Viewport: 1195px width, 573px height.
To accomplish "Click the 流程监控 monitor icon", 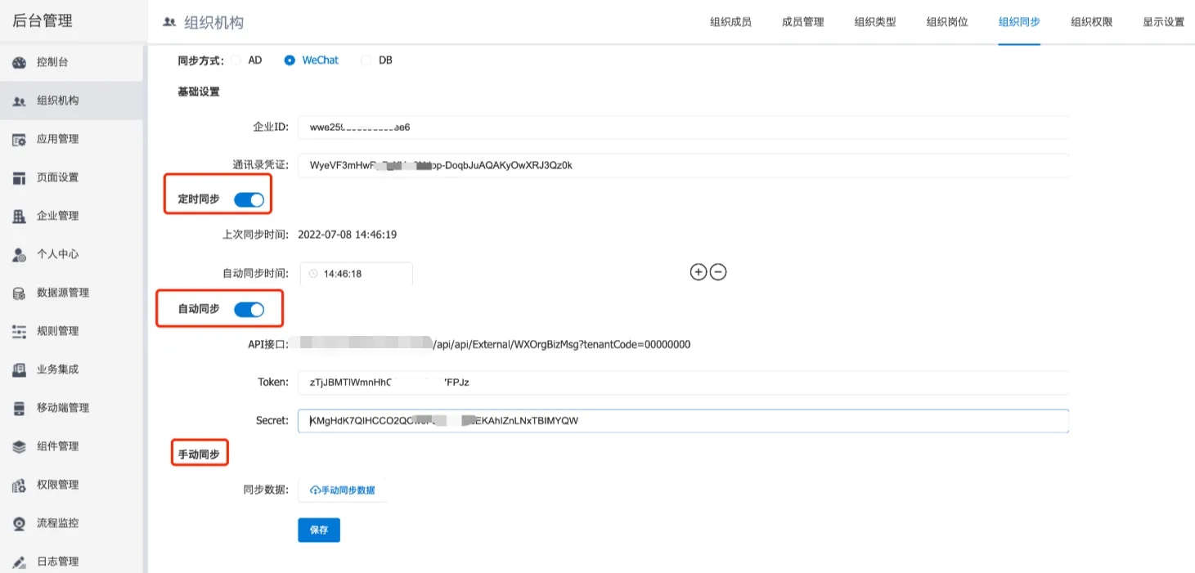I will tap(20, 524).
